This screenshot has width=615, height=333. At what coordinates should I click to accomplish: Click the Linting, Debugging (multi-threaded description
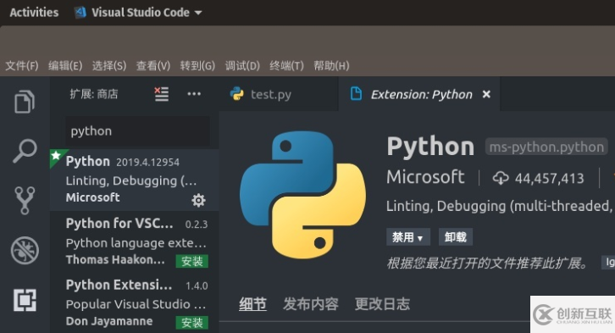point(499,206)
